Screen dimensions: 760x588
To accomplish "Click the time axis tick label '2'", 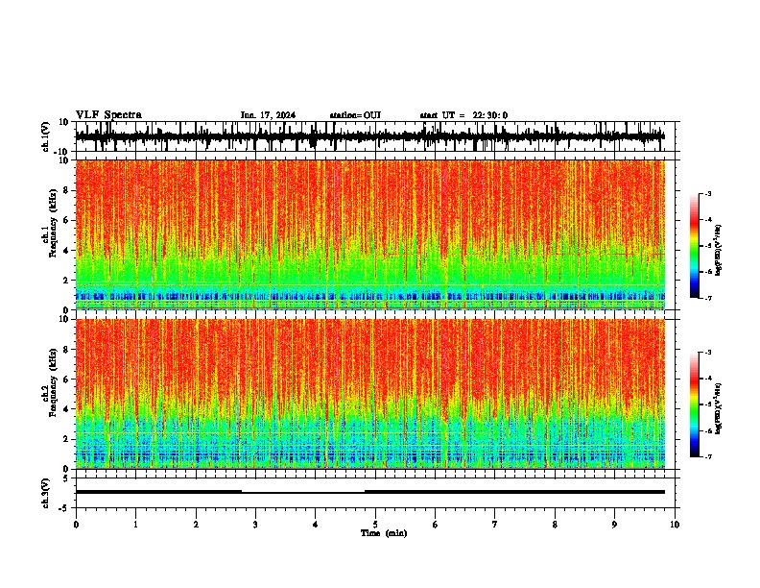I will pyautogui.click(x=196, y=525).
